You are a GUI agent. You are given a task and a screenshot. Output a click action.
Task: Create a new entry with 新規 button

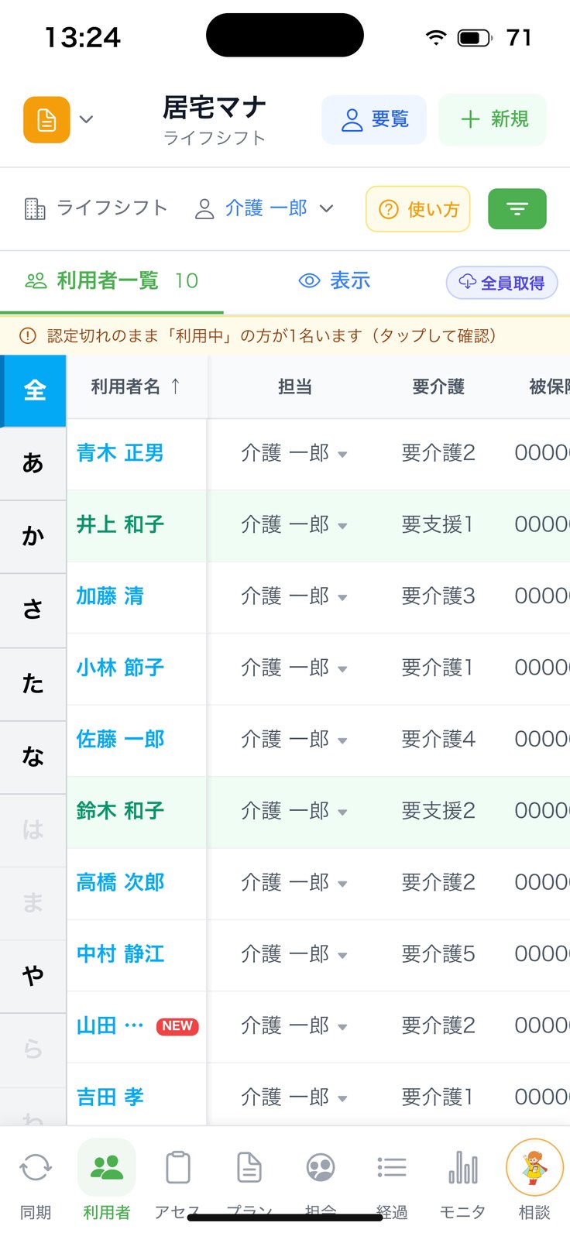493,119
